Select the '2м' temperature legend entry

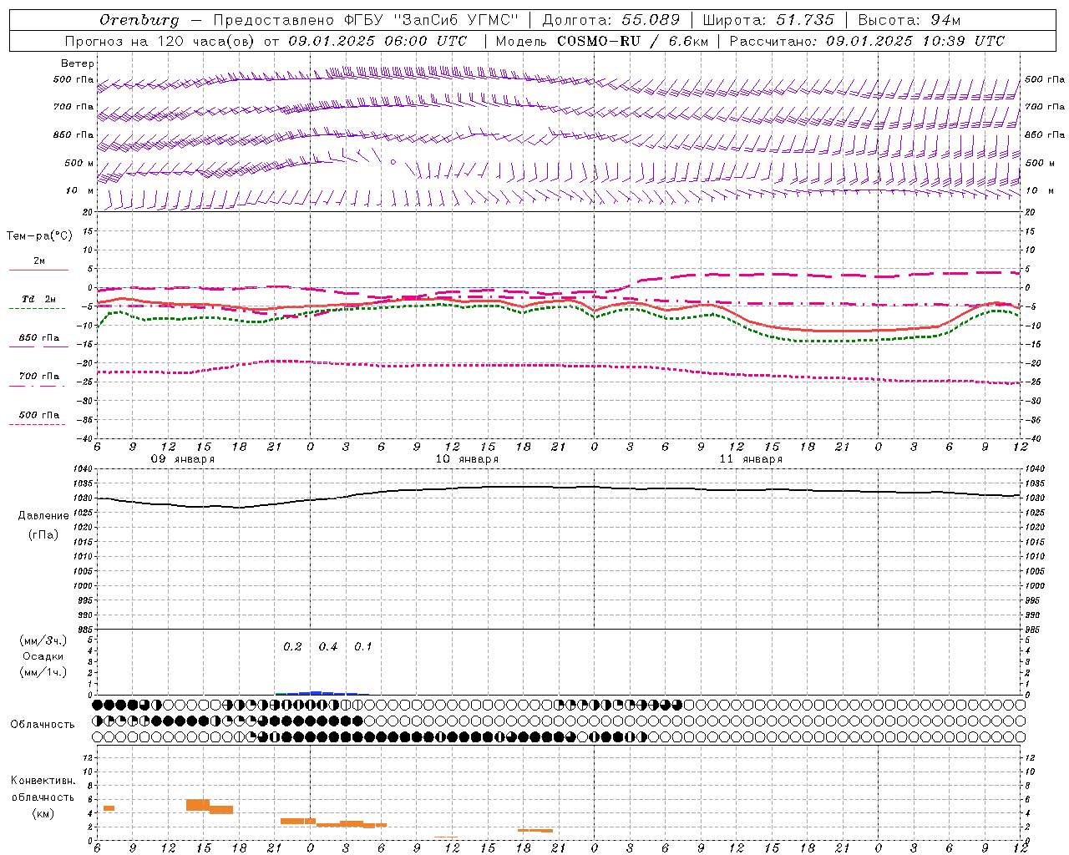39,261
